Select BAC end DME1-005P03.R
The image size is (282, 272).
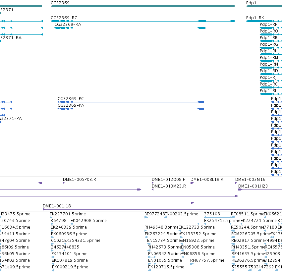pos(80,180)
